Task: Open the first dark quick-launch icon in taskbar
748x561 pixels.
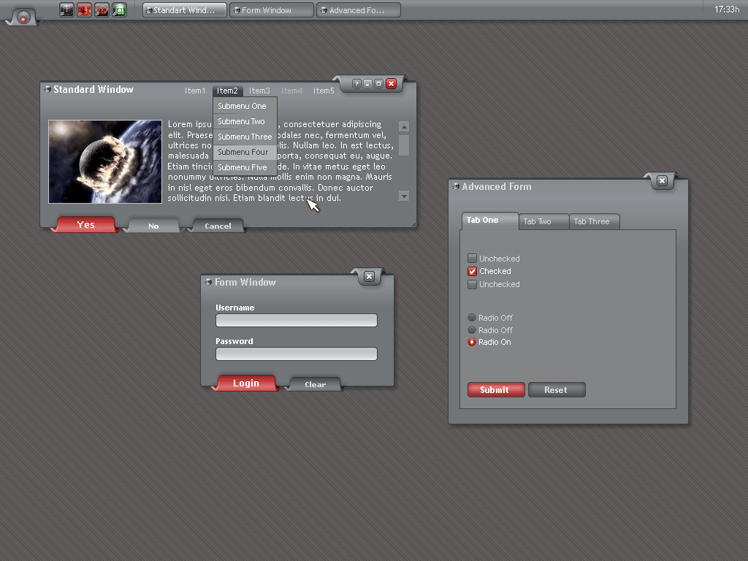Action: (66, 10)
